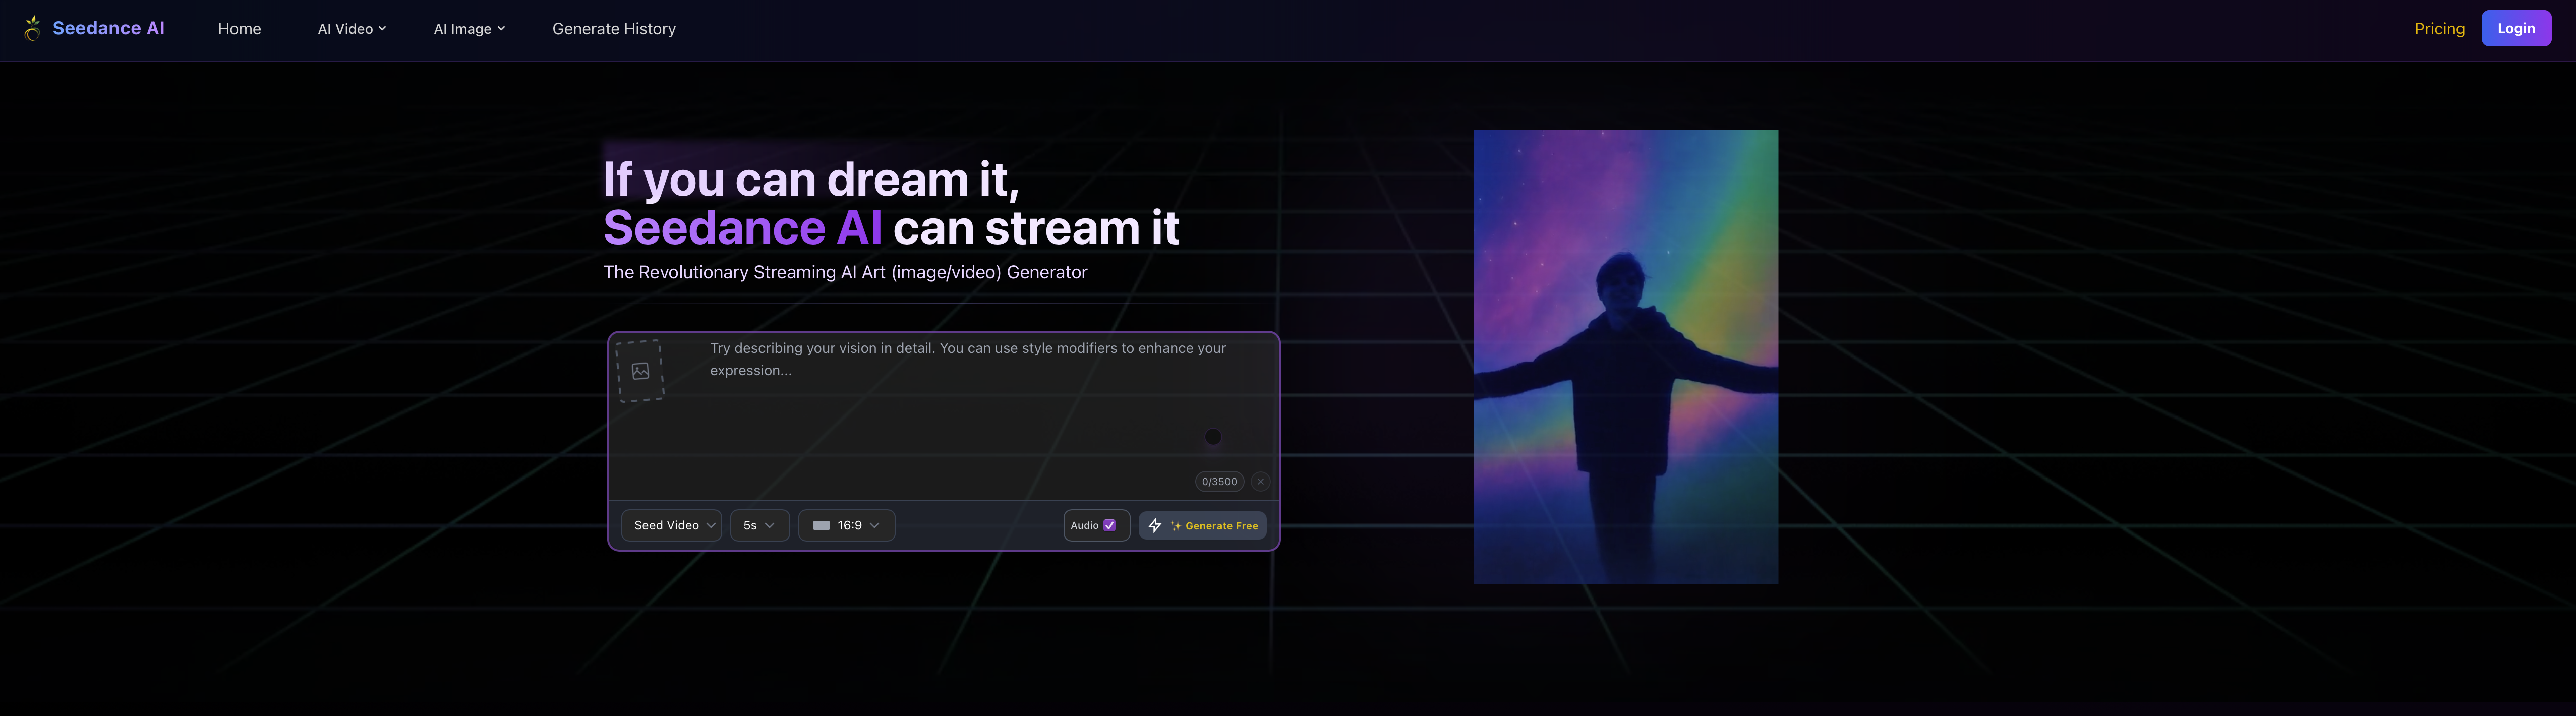Change the 5s duration dropdown
This screenshot has width=2576, height=716.
tap(760, 526)
